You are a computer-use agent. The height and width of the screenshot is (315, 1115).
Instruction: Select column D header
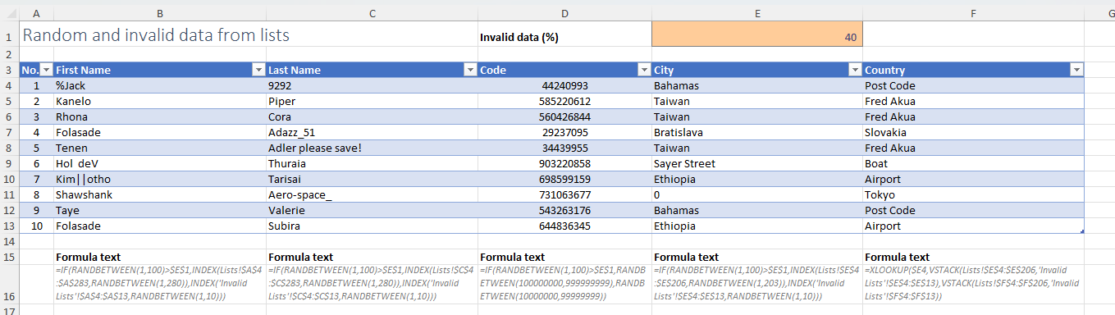coord(564,13)
